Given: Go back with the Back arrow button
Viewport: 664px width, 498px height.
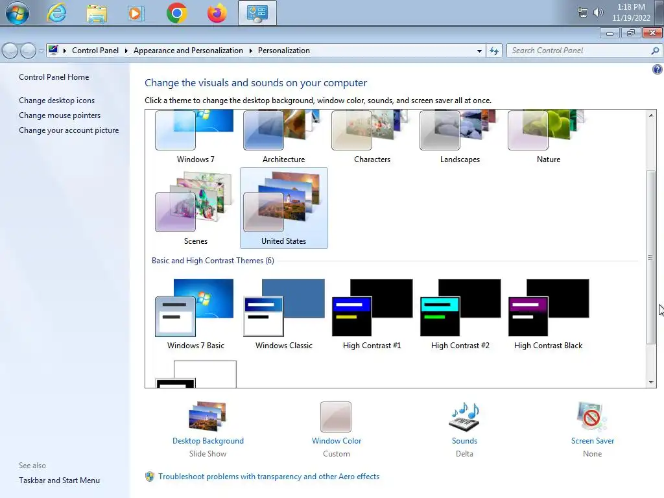Looking at the screenshot, I should (x=10, y=51).
